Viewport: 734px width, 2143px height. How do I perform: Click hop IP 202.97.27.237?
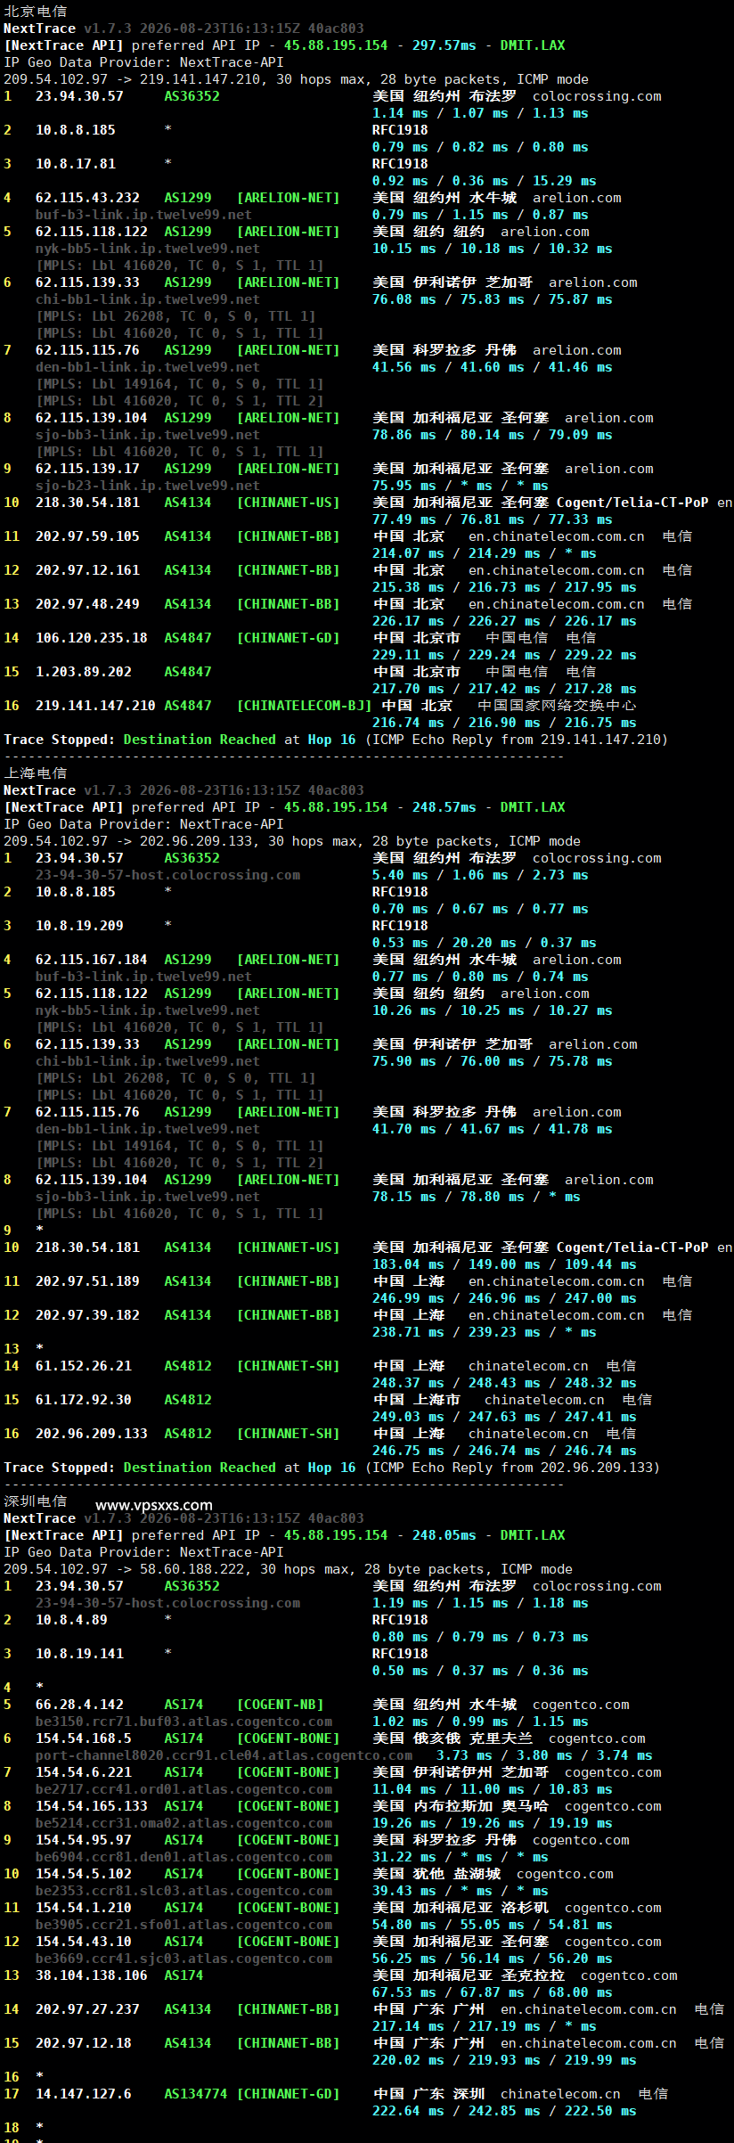[x=87, y=2009]
